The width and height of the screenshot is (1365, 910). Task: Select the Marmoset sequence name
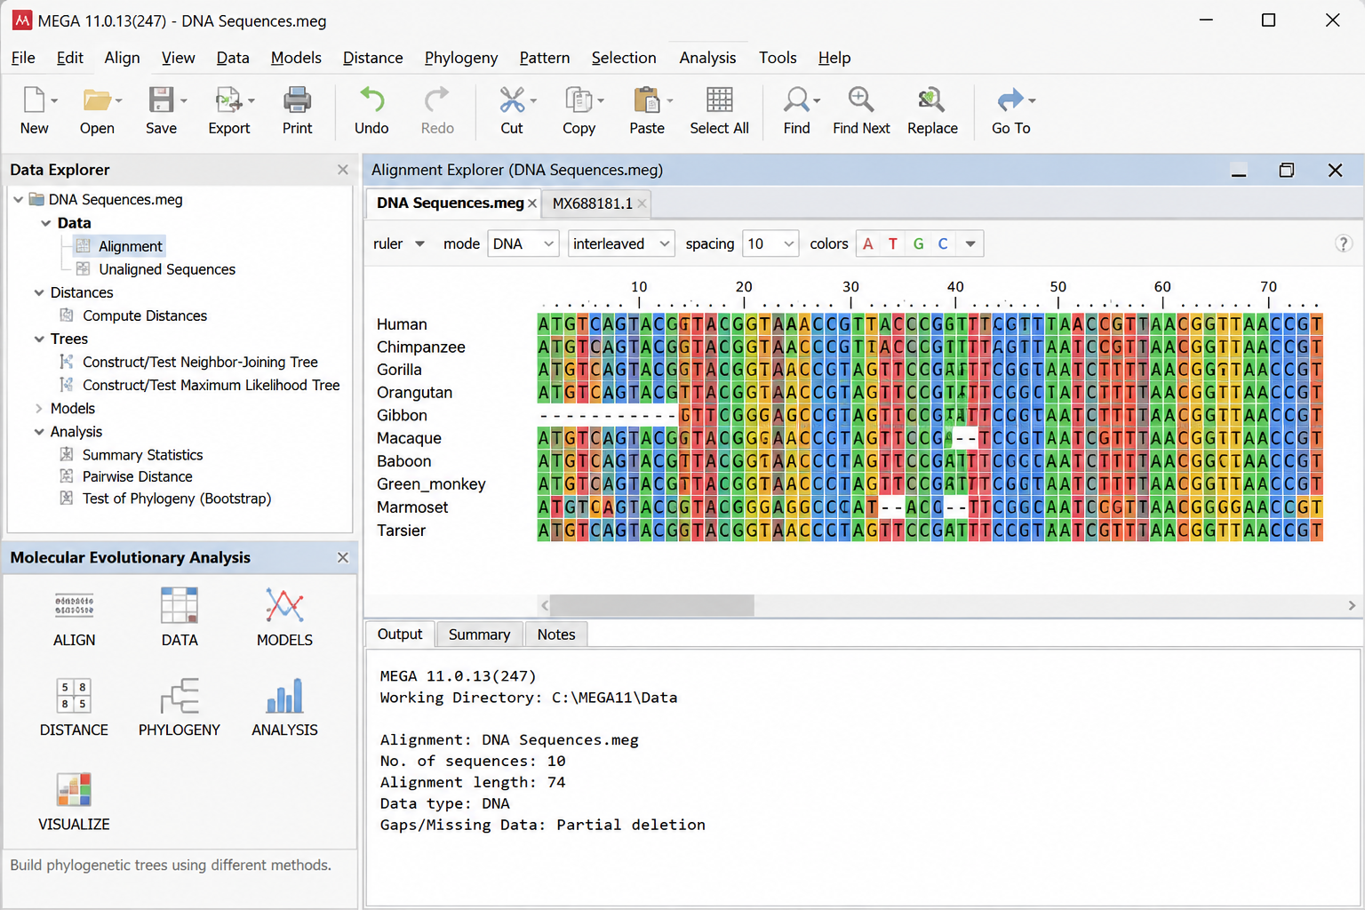pos(412,507)
